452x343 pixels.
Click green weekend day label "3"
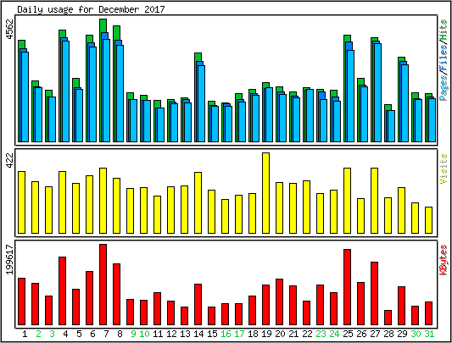[x=52, y=334]
